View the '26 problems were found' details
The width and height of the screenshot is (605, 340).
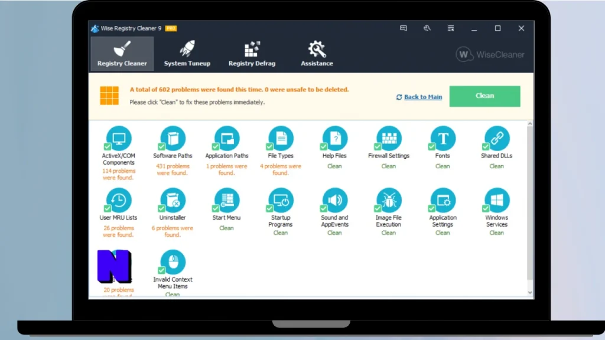(118, 231)
